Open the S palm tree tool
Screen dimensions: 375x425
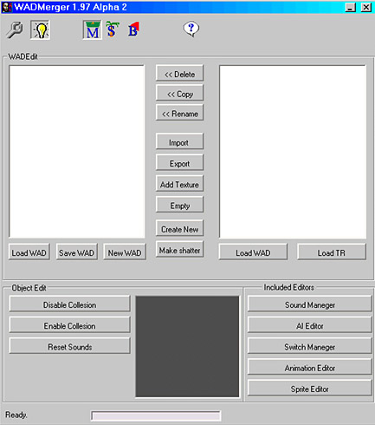tap(113, 29)
